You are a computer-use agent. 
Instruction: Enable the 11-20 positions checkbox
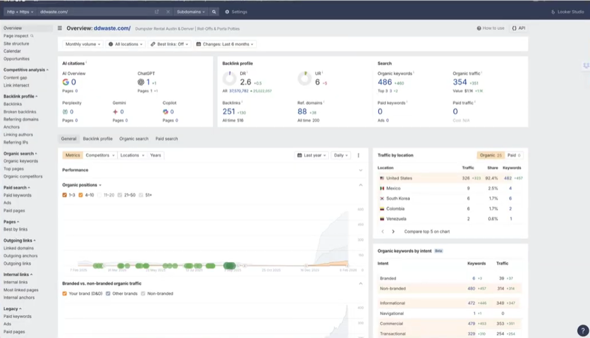(100, 195)
